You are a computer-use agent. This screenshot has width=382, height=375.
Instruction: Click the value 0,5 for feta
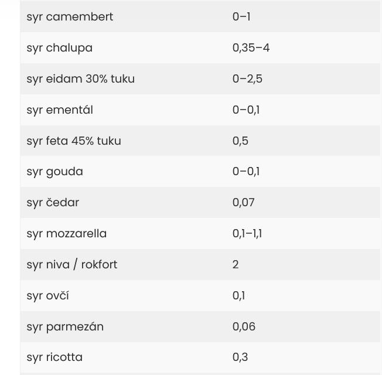pos(240,141)
